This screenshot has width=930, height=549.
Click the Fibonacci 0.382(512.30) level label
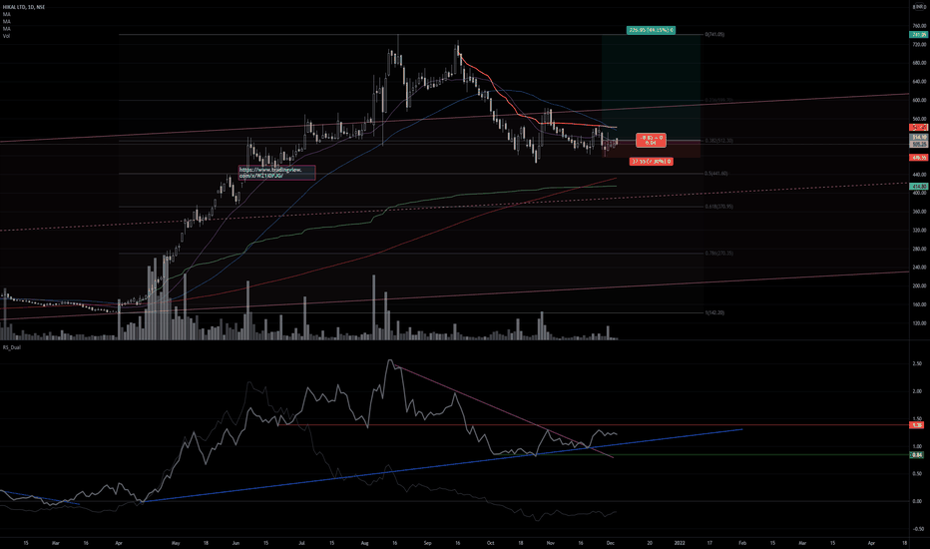click(718, 141)
